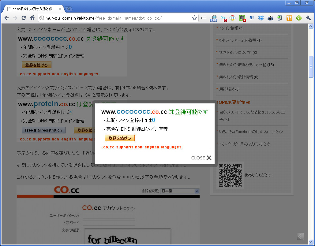
Task: Open the 用語解説 (3) category link
Action: (229, 89)
